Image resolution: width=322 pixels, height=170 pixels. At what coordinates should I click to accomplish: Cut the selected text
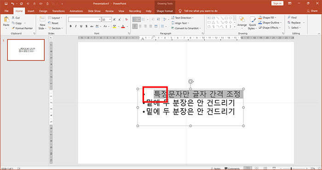(16, 18)
